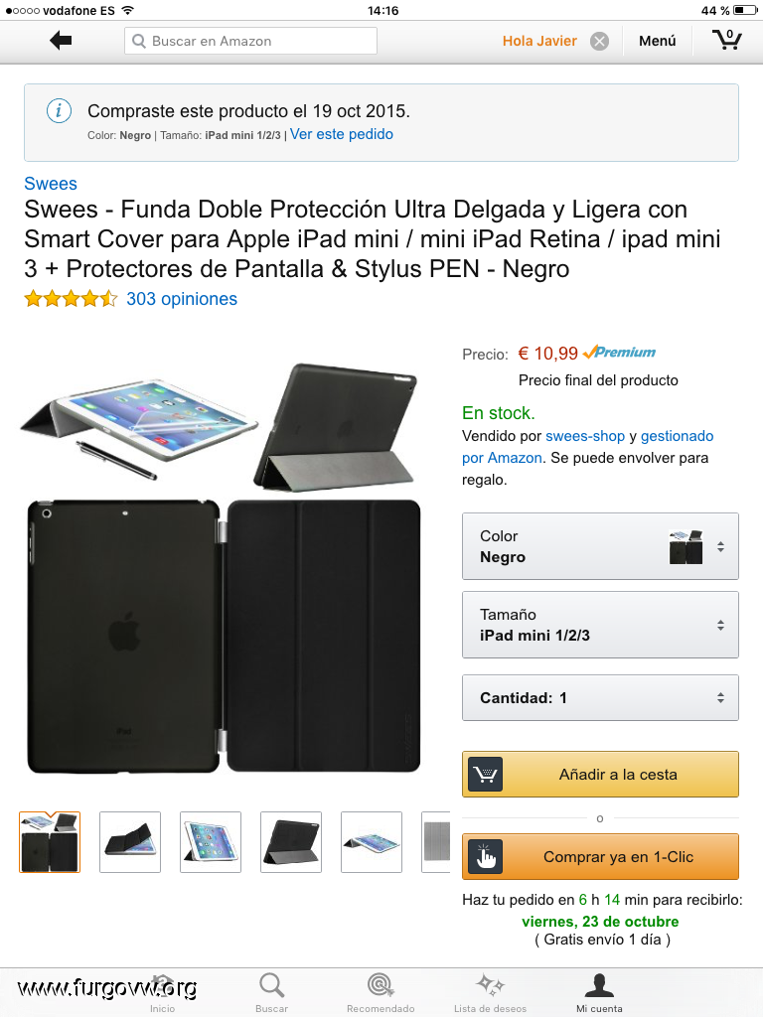Screen dimensions: 763x1017
Task: Open the Menú item in header
Action: (x=658, y=41)
